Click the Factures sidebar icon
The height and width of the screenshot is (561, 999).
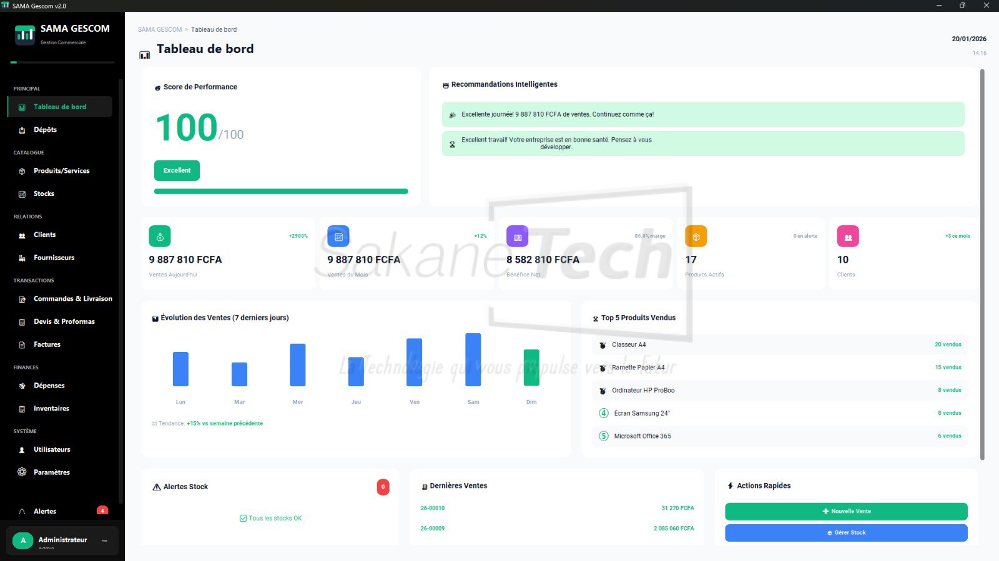click(x=22, y=344)
